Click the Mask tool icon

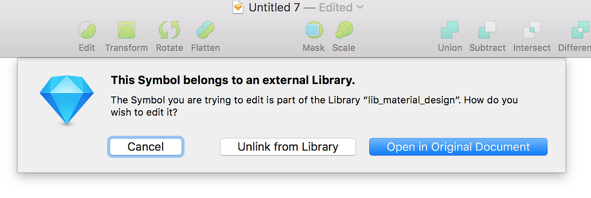pos(314,30)
